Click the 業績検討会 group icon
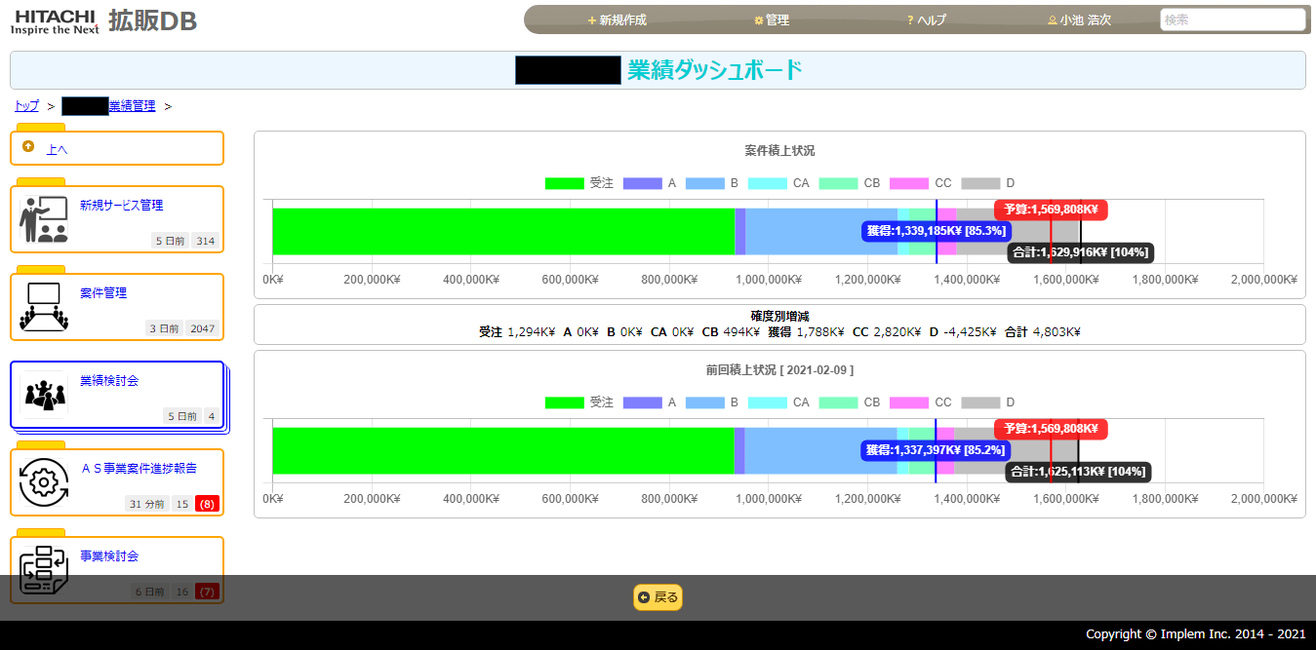 (44, 395)
